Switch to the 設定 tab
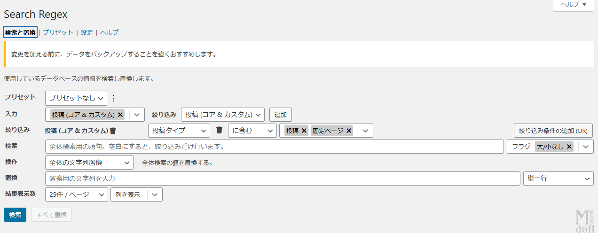Screen dimensions: 598x233 (87, 32)
